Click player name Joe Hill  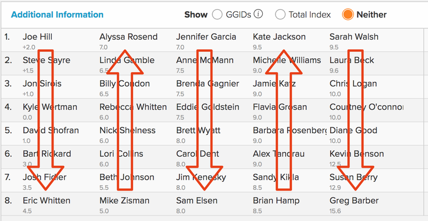(x=37, y=37)
